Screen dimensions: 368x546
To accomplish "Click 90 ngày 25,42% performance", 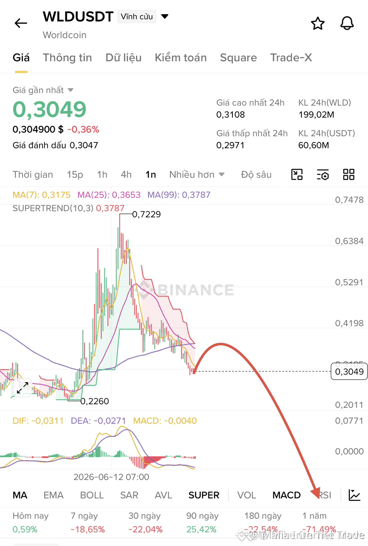I will (202, 522).
